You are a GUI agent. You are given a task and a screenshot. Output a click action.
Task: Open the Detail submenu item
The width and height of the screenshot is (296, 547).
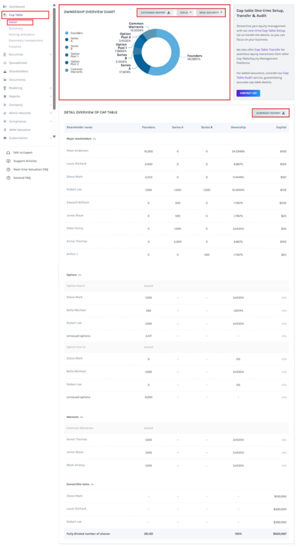click(13, 22)
